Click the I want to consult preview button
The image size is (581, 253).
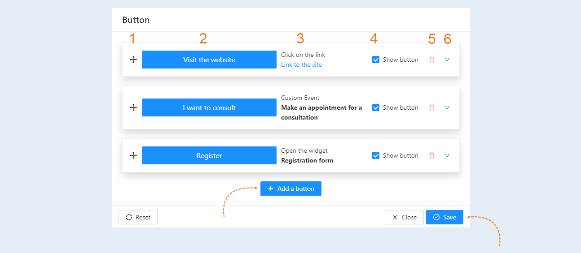[209, 107]
